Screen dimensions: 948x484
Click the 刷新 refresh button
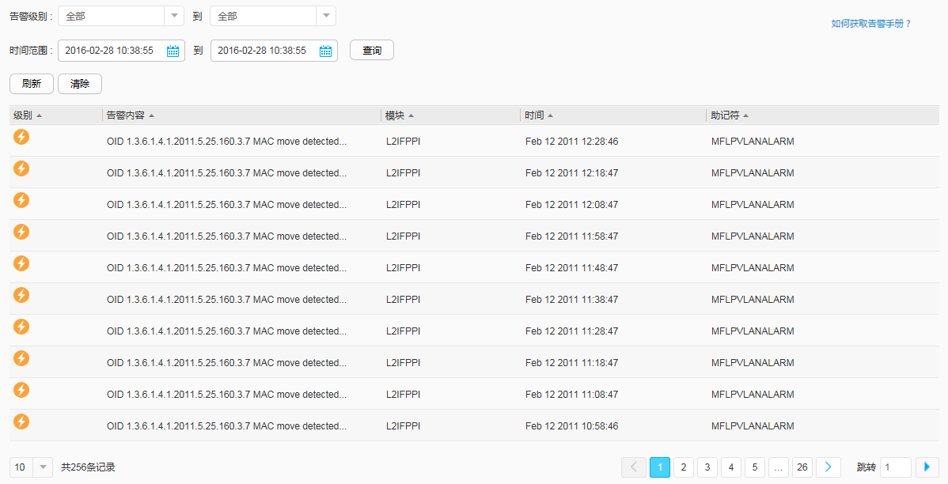(32, 84)
